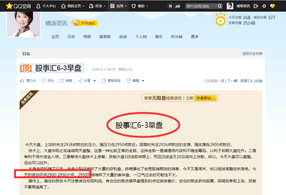Switch to the 相册 tab
The image size is (286, 195).
(x=87, y=37)
